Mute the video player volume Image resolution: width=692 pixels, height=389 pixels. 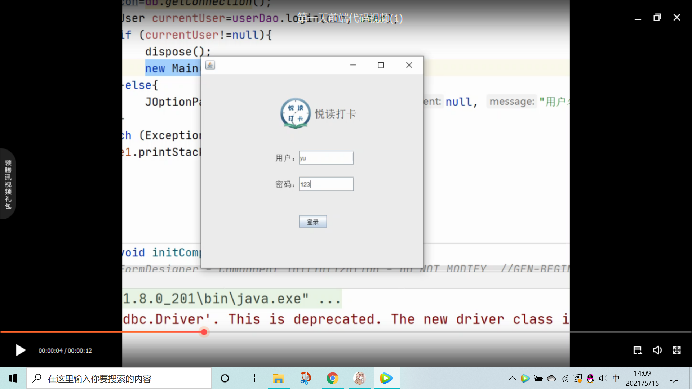point(657,350)
